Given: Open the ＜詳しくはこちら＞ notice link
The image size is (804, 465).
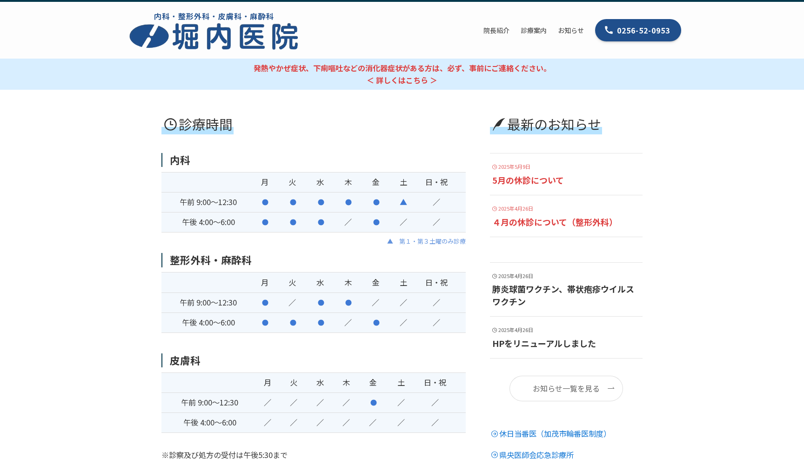Looking at the screenshot, I should 401,80.
